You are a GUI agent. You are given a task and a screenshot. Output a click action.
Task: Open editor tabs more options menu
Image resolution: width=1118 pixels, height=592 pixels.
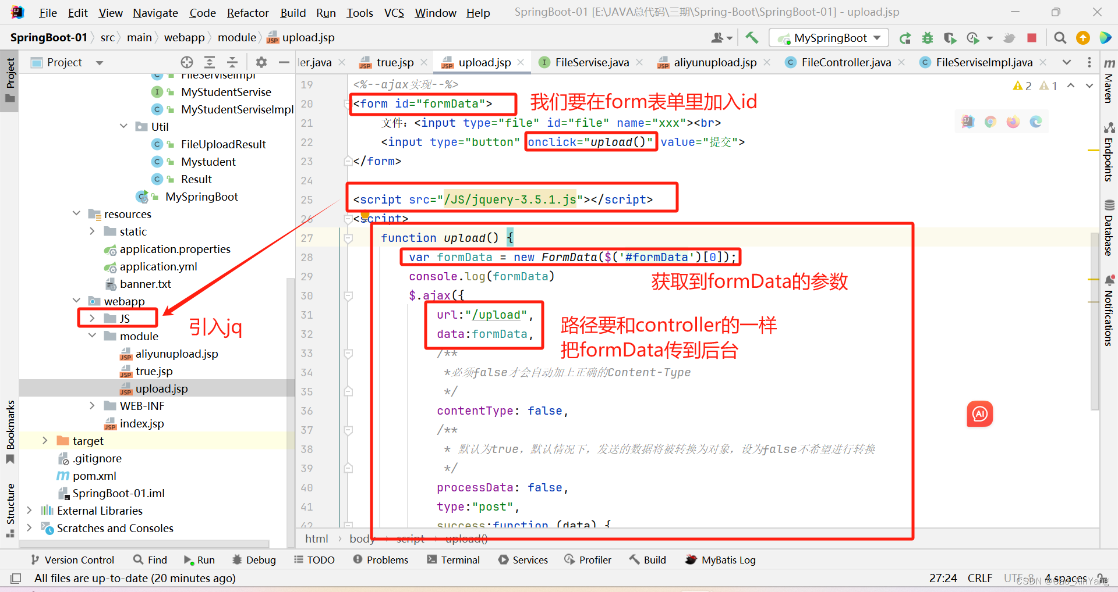pos(1089,62)
